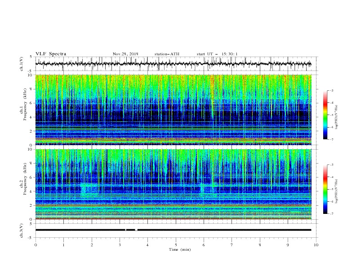Click the ch.1 spectrogram panel
The width and height of the screenshot is (356, 275).
coord(174,110)
